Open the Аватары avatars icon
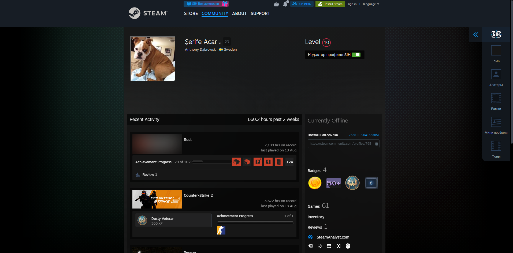513x253 pixels. tap(496, 74)
